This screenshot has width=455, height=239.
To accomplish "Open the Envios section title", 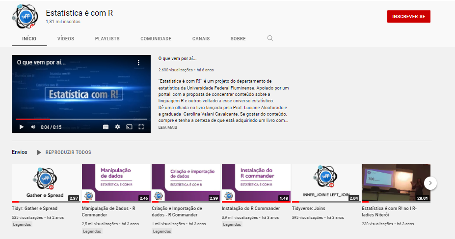I will pos(20,152).
